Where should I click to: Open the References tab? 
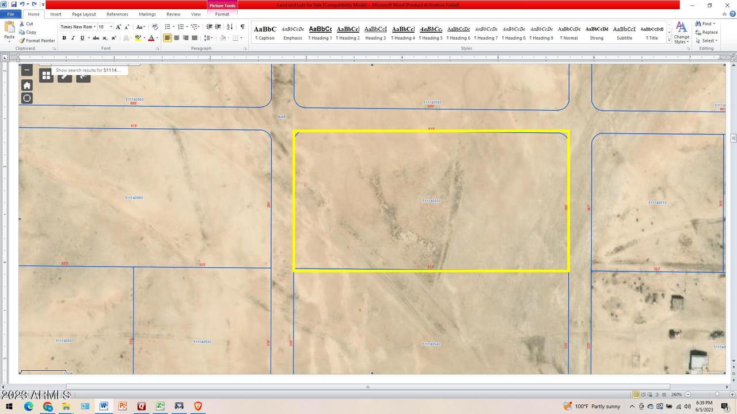[117, 14]
